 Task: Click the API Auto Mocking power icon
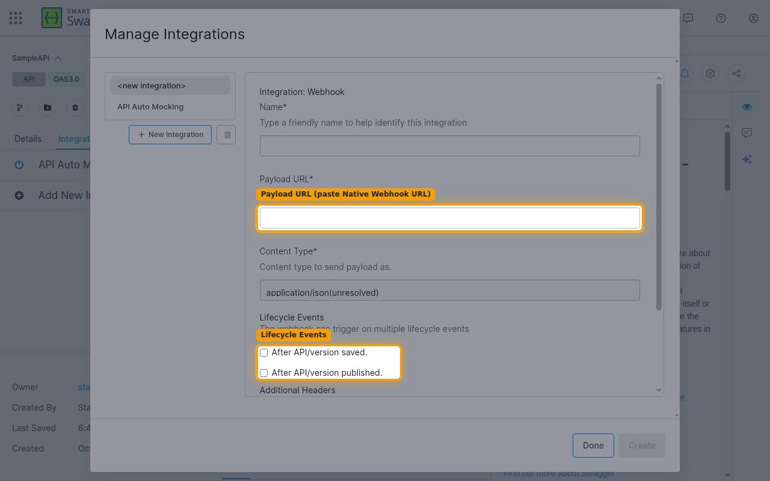[19, 164]
